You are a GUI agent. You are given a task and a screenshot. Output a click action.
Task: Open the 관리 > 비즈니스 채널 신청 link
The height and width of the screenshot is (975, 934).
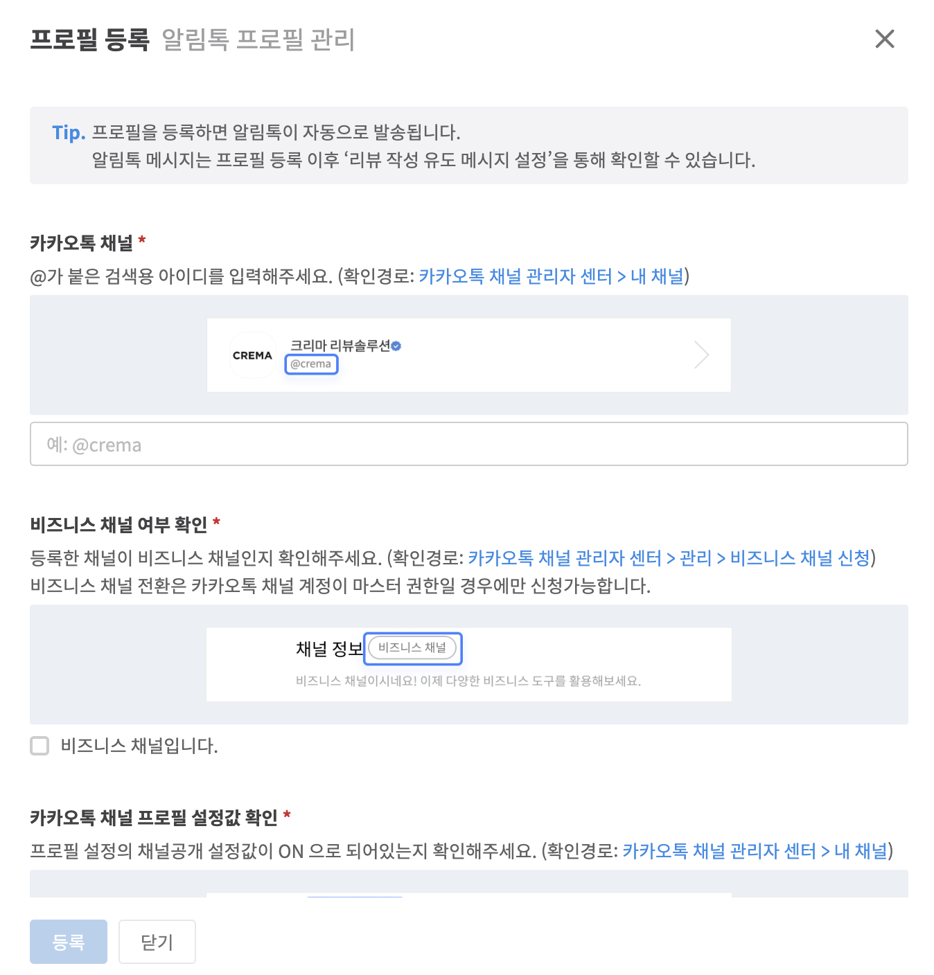tap(775, 558)
